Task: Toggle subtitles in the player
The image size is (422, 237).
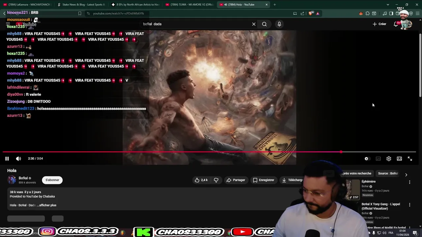Action: (x=378, y=159)
